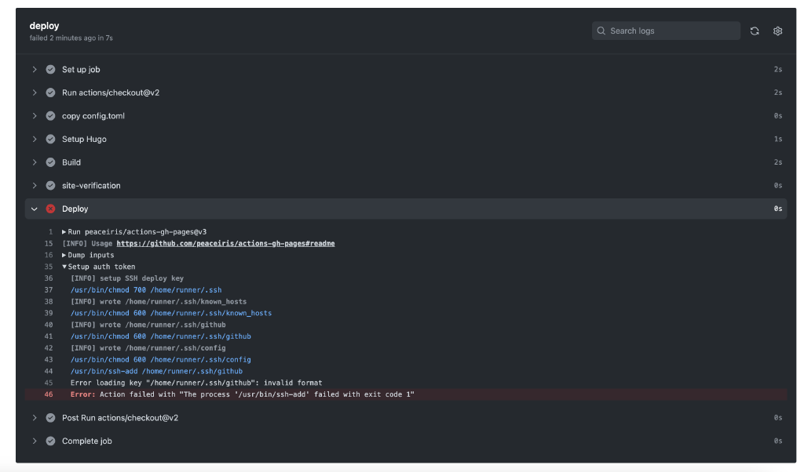Click the refresh logs icon
The height and width of the screenshot is (472, 804).
pyautogui.click(x=755, y=31)
